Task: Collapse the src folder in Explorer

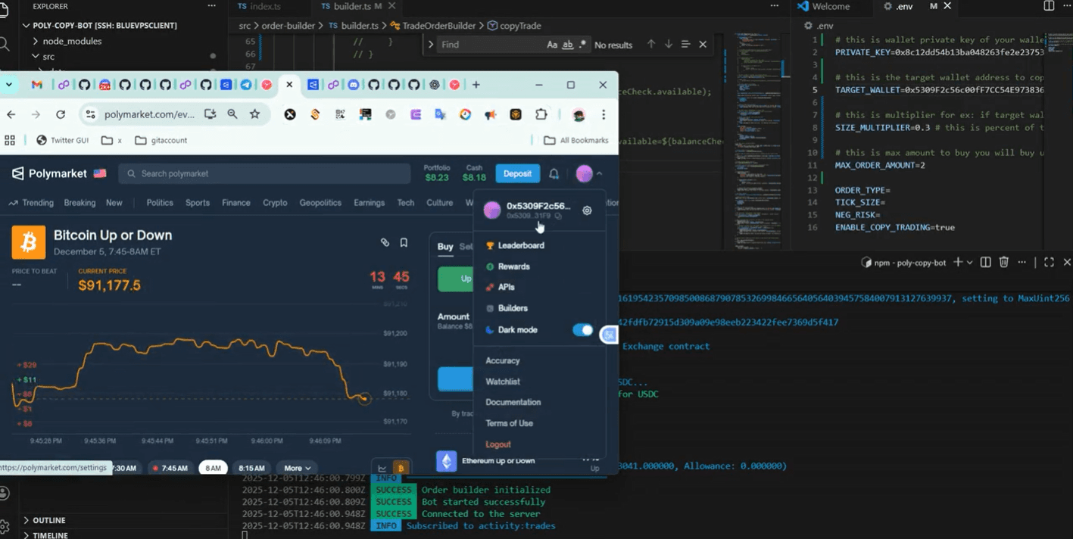Action: (x=35, y=56)
